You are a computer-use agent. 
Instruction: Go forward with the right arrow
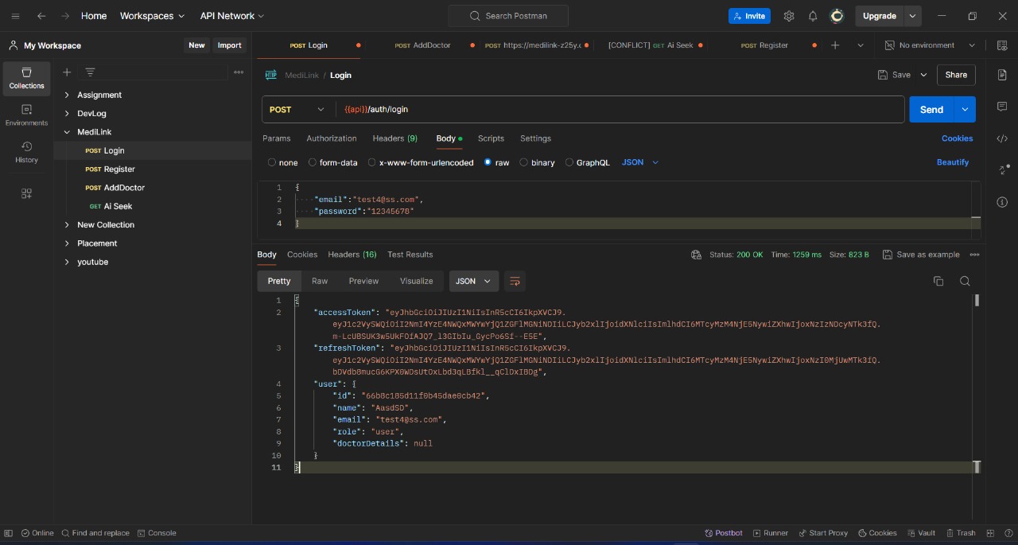click(65, 16)
